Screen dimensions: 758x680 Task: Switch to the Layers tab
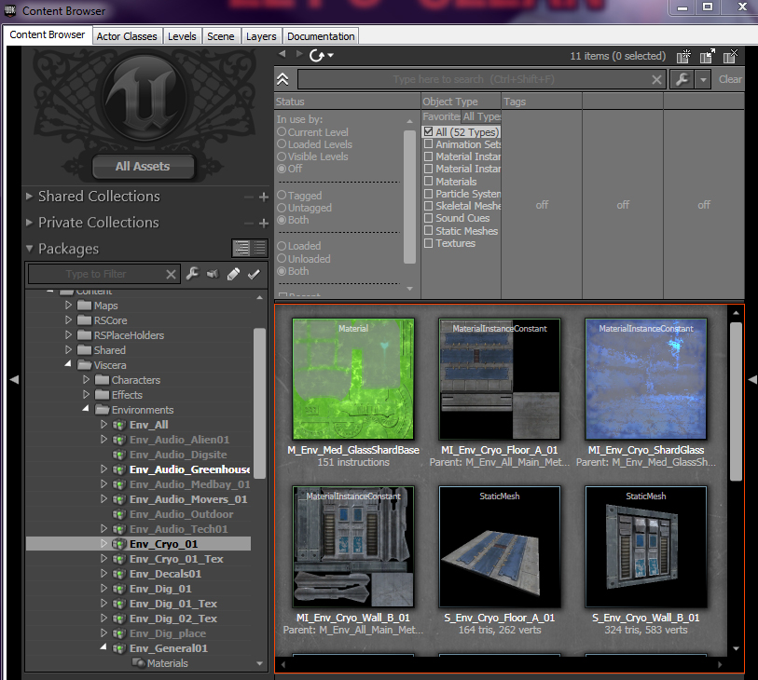(x=261, y=36)
